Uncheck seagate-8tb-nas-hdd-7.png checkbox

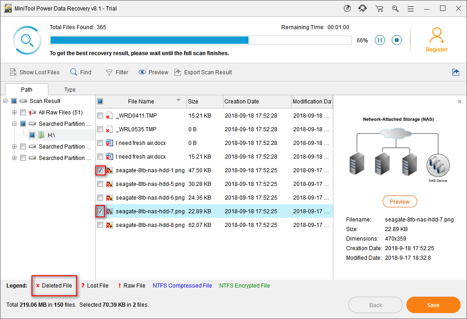(100, 211)
